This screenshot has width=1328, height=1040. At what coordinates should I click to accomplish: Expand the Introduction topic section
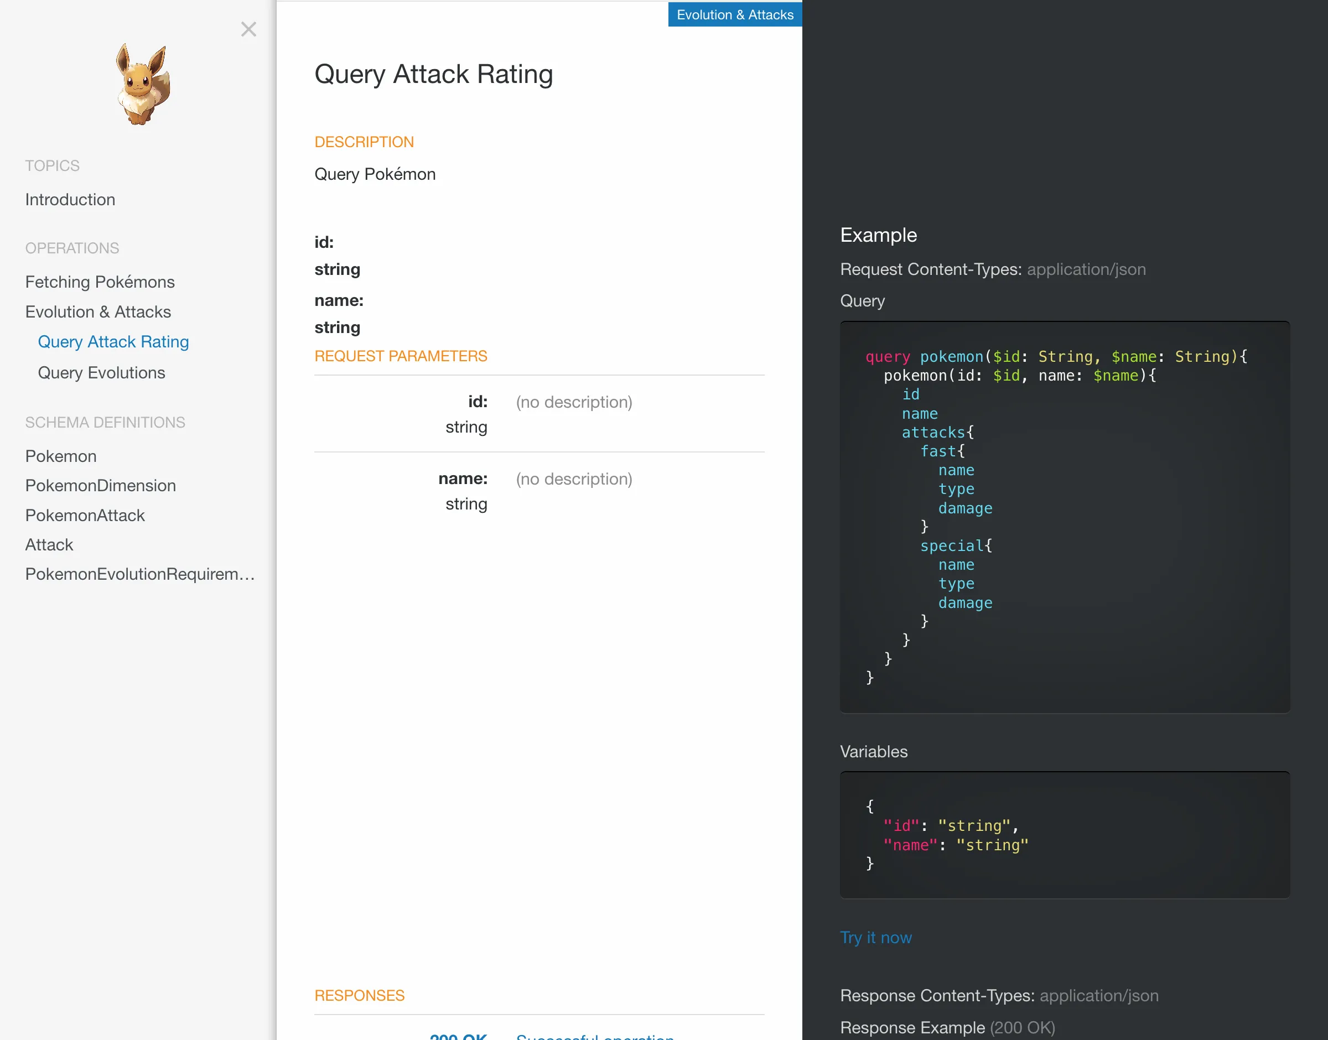70,199
